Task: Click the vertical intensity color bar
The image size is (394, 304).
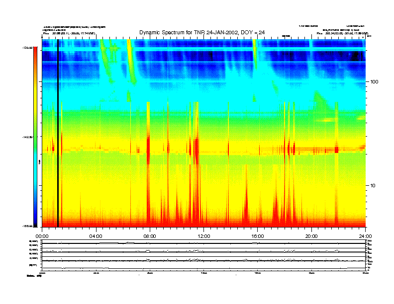Action: tap(35, 137)
